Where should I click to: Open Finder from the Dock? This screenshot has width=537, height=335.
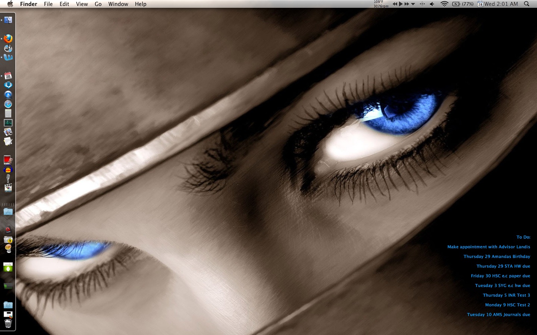point(8,20)
